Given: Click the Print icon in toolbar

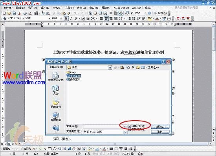Looking at the screenshot, I should click(x=25, y=13).
